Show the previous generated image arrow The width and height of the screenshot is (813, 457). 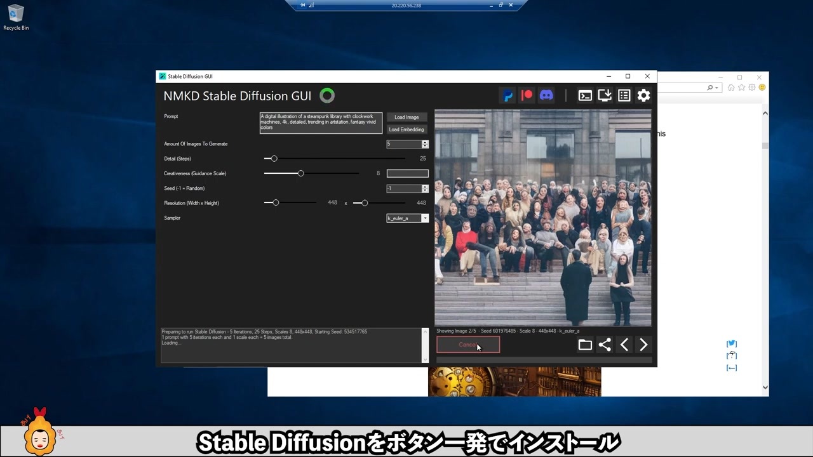(x=624, y=345)
